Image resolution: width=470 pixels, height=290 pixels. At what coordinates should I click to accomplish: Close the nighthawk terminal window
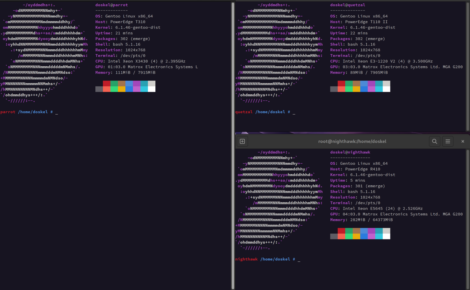[x=463, y=141]
